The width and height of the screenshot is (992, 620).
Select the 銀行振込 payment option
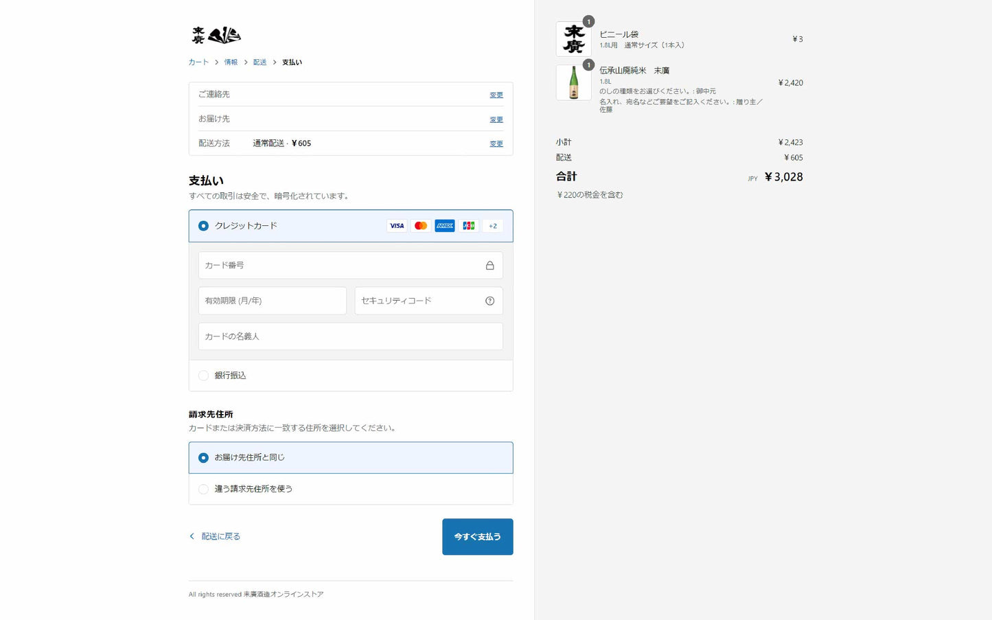pos(204,376)
